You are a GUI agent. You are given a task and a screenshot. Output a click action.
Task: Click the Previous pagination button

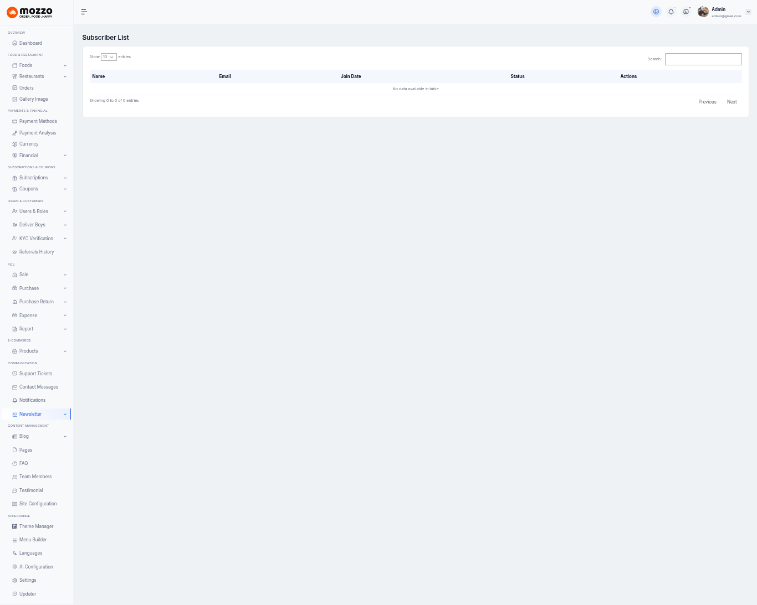[707, 102]
